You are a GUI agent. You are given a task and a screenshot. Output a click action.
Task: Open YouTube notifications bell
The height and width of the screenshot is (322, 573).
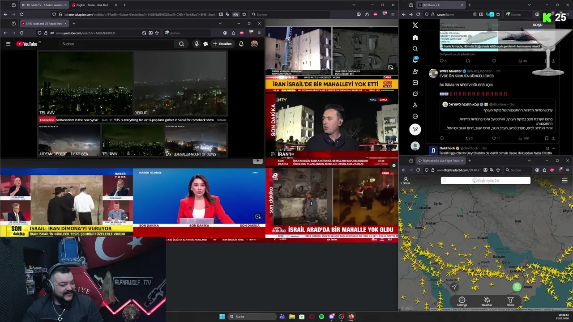[x=241, y=44]
